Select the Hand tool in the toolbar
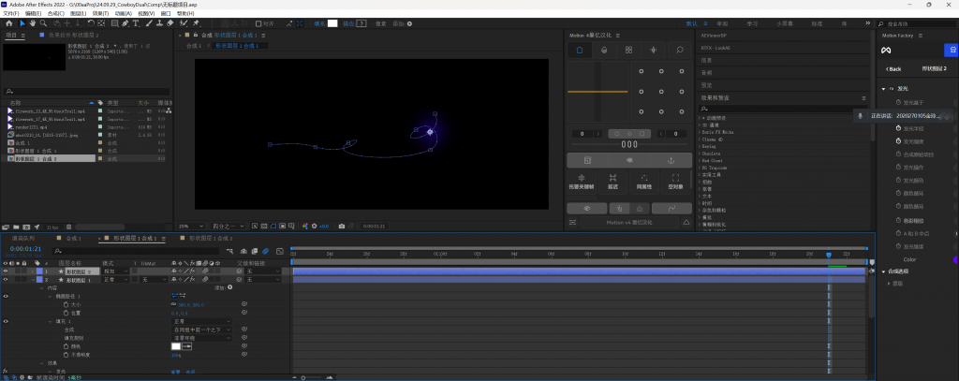The image size is (959, 381). click(33, 23)
